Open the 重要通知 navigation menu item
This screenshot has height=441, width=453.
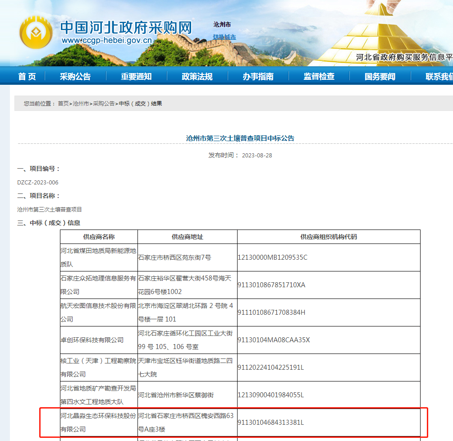tap(136, 76)
